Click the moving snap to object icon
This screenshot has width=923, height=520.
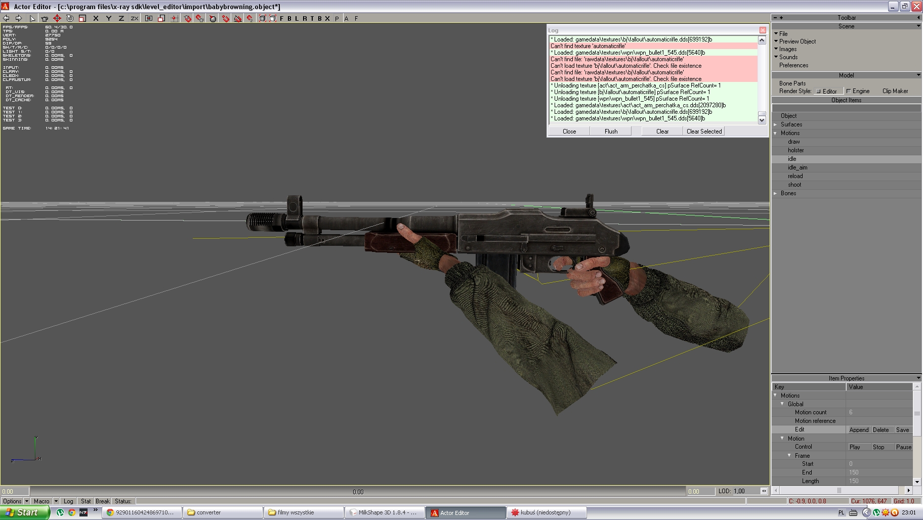[200, 18]
